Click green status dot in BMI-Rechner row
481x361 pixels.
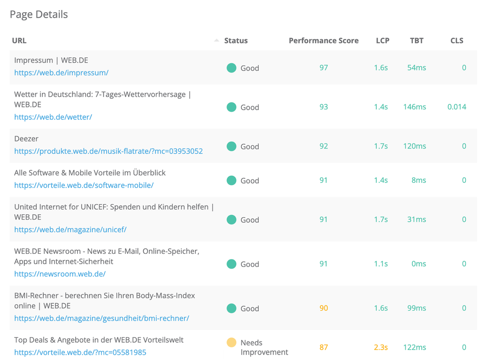[231, 308]
